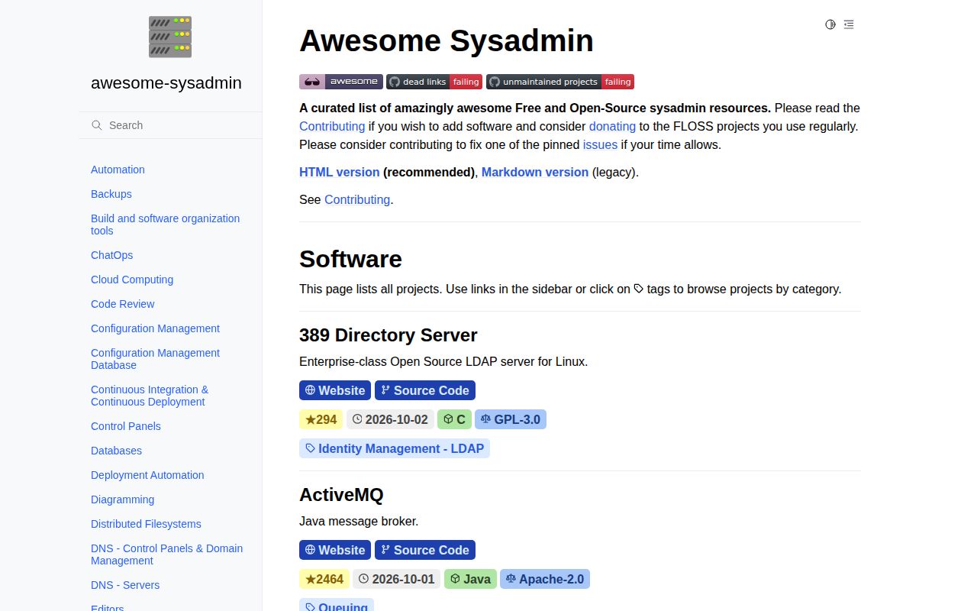Click the GPL-3.0 license badge
The image size is (977, 611).
511,419
